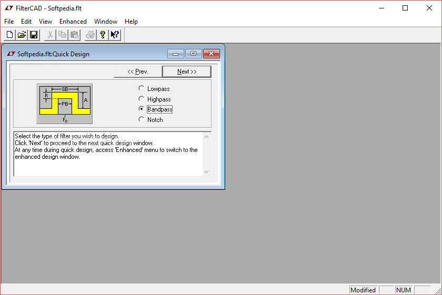Maximize the Quick Design child window

click(193, 54)
